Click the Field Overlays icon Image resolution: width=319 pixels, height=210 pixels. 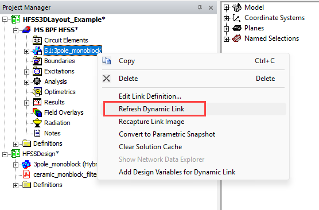37,112
